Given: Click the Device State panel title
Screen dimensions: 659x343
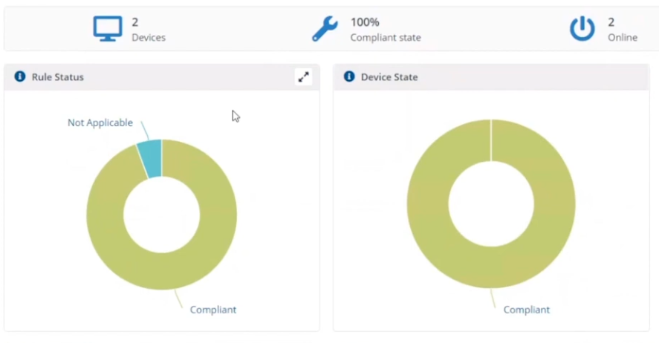Looking at the screenshot, I should 389,76.
